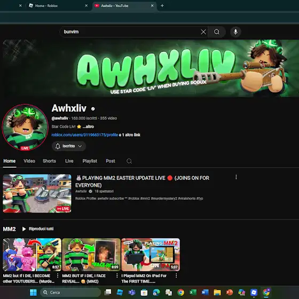Open the MM2 but If I DIE video thumbnail

(32, 255)
